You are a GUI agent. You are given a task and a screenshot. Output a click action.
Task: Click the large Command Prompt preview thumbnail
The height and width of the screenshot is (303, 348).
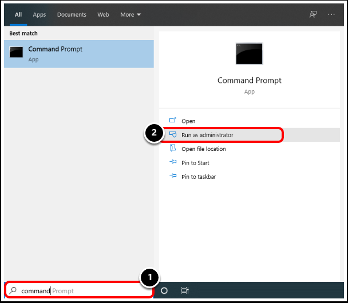(x=249, y=54)
